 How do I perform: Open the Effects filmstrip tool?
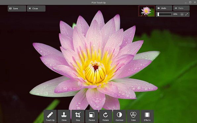[147, 116]
